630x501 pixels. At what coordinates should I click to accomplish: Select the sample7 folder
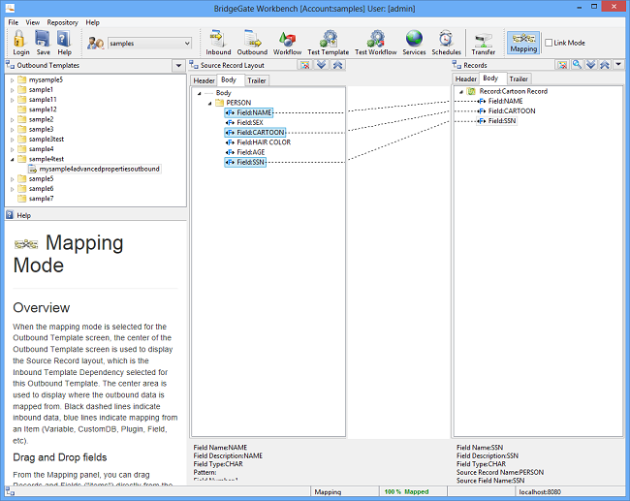(36, 199)
